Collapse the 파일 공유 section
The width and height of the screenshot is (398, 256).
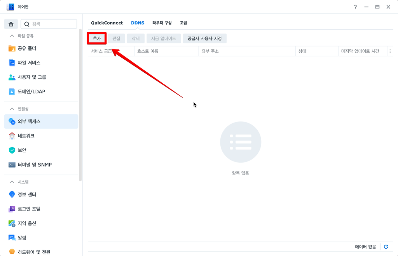[12, 36]
